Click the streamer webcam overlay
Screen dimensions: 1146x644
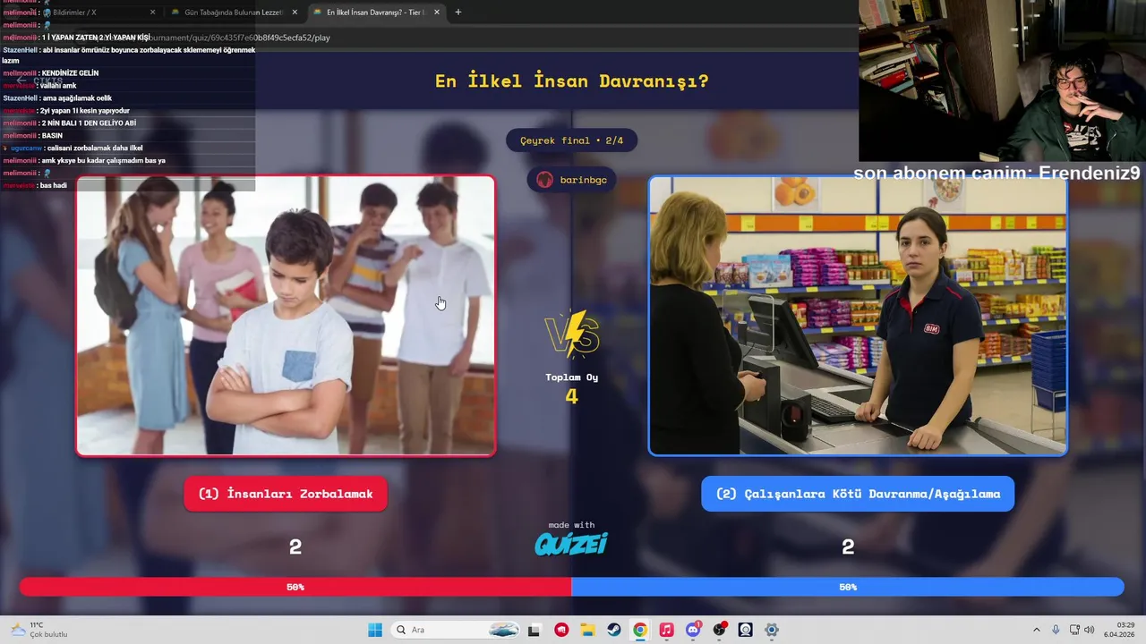tap(1002, 80)
